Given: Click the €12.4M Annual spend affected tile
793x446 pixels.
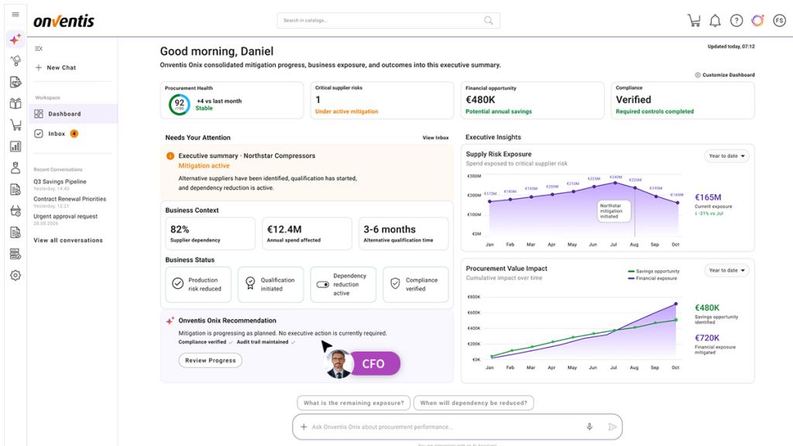Looking at the screenshot, I should pos(307,234).
